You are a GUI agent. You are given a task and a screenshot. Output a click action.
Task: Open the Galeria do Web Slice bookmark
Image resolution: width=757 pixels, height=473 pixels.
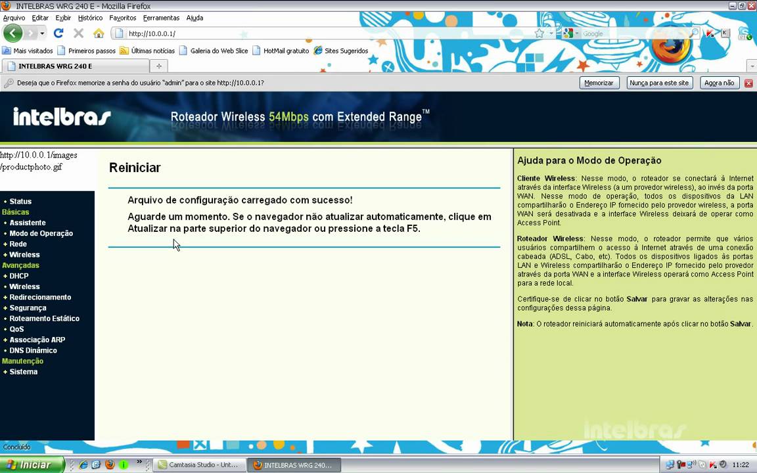tap(214, 51)
